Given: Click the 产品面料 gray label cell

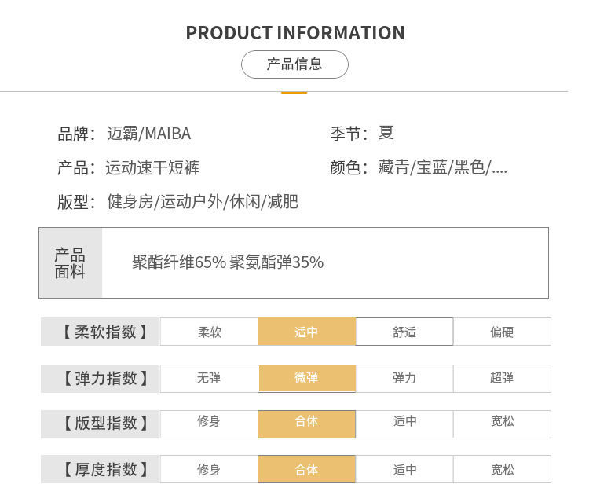Looking at the screenshot, I should pyautogui.click(x=71, y=262).
